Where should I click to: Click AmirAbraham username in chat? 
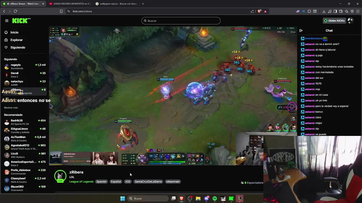point(313,38)
